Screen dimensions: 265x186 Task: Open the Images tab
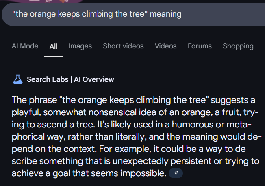point(80,46)
